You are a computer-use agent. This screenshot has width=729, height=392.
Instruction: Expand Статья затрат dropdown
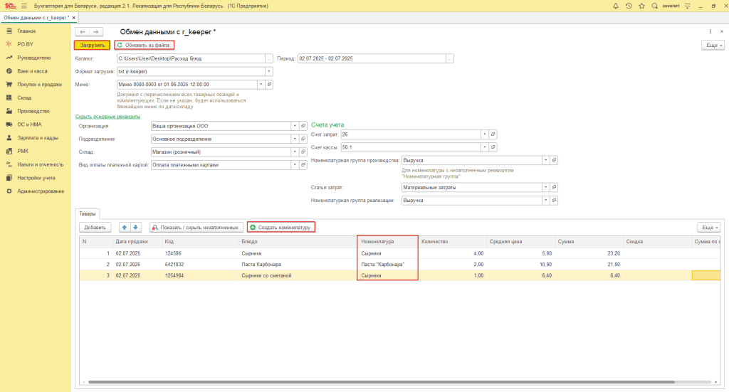coord(545,188)
